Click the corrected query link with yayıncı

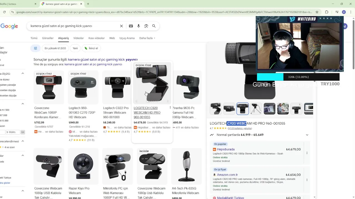(103, 59)
